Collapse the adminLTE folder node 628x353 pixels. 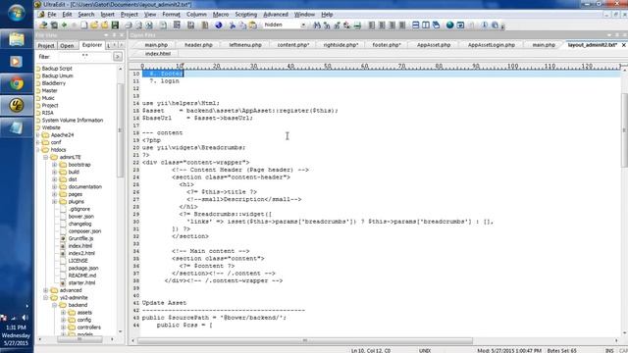tap(46, 157)
